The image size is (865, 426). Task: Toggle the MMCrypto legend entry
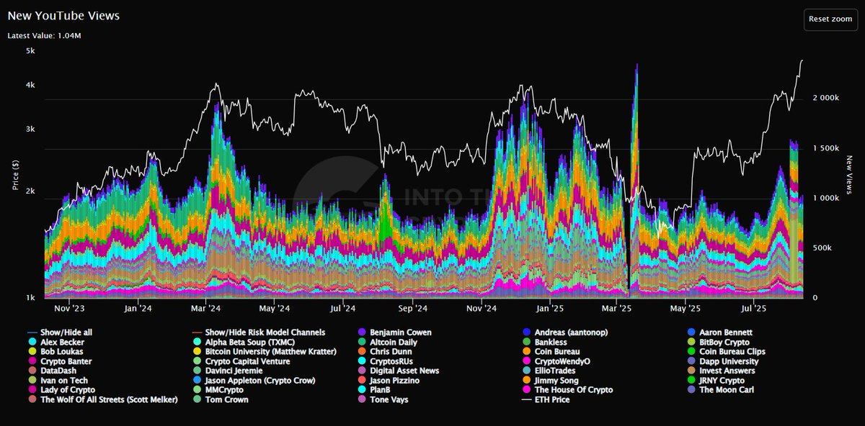(x=220, y=389)
